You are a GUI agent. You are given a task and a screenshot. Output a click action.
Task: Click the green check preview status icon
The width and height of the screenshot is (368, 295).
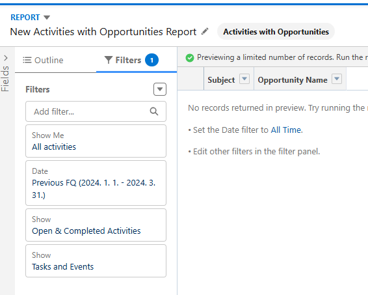(190, 57)
